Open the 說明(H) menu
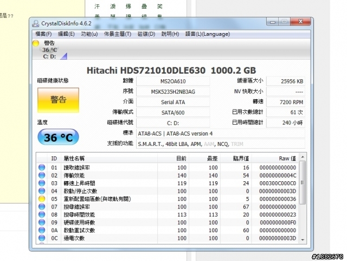The width and height of the screenshot is (347, 261). click(x=170, y=34)
